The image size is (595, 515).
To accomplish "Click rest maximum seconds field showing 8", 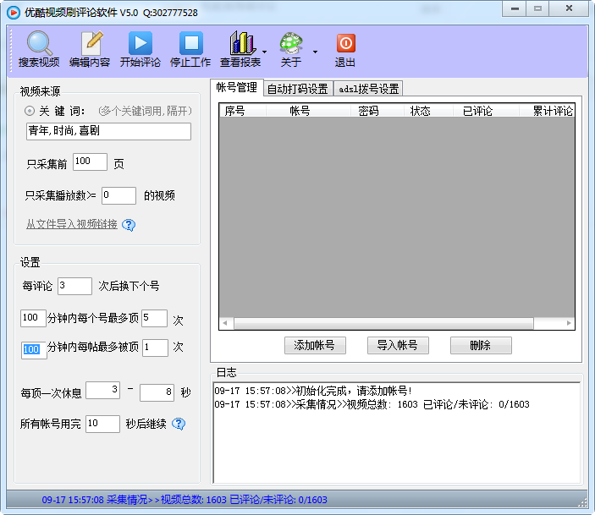I will coord(157,392).
